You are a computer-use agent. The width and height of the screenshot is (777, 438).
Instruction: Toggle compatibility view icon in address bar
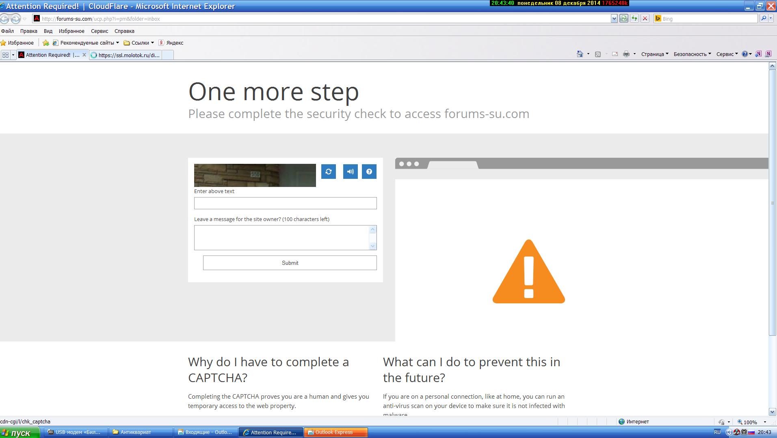coord(624,19)
